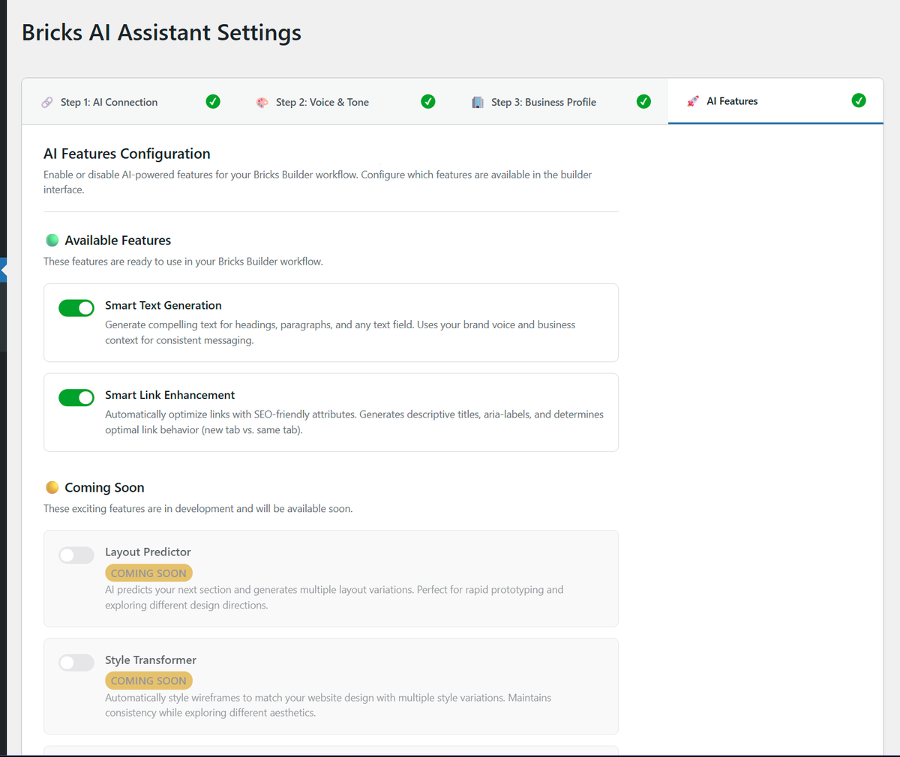
Task: Click the Style Transformer description text
Action: 328,705
